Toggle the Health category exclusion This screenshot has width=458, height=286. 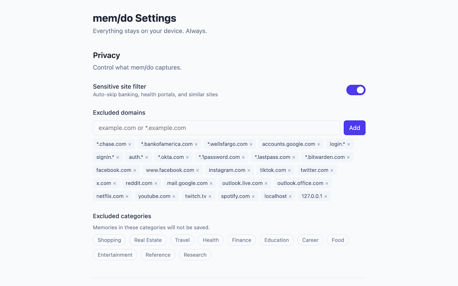point(210,240)
